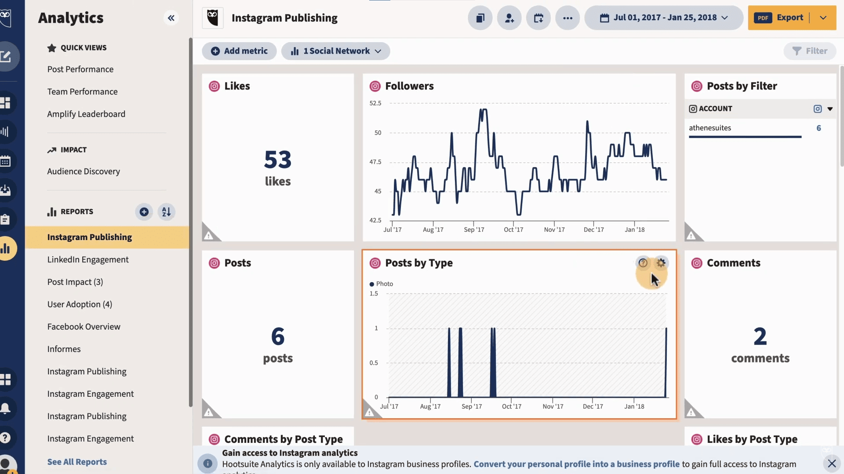844x474 pixels.
Task: Click the Add metric button
Action: click(x=239, y=51)
